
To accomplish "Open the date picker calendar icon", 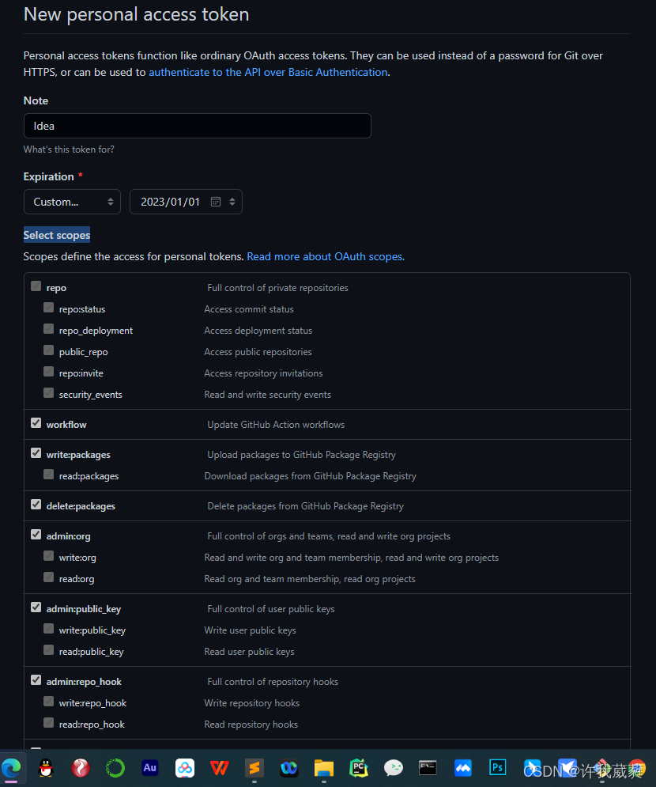I will 215,202.
